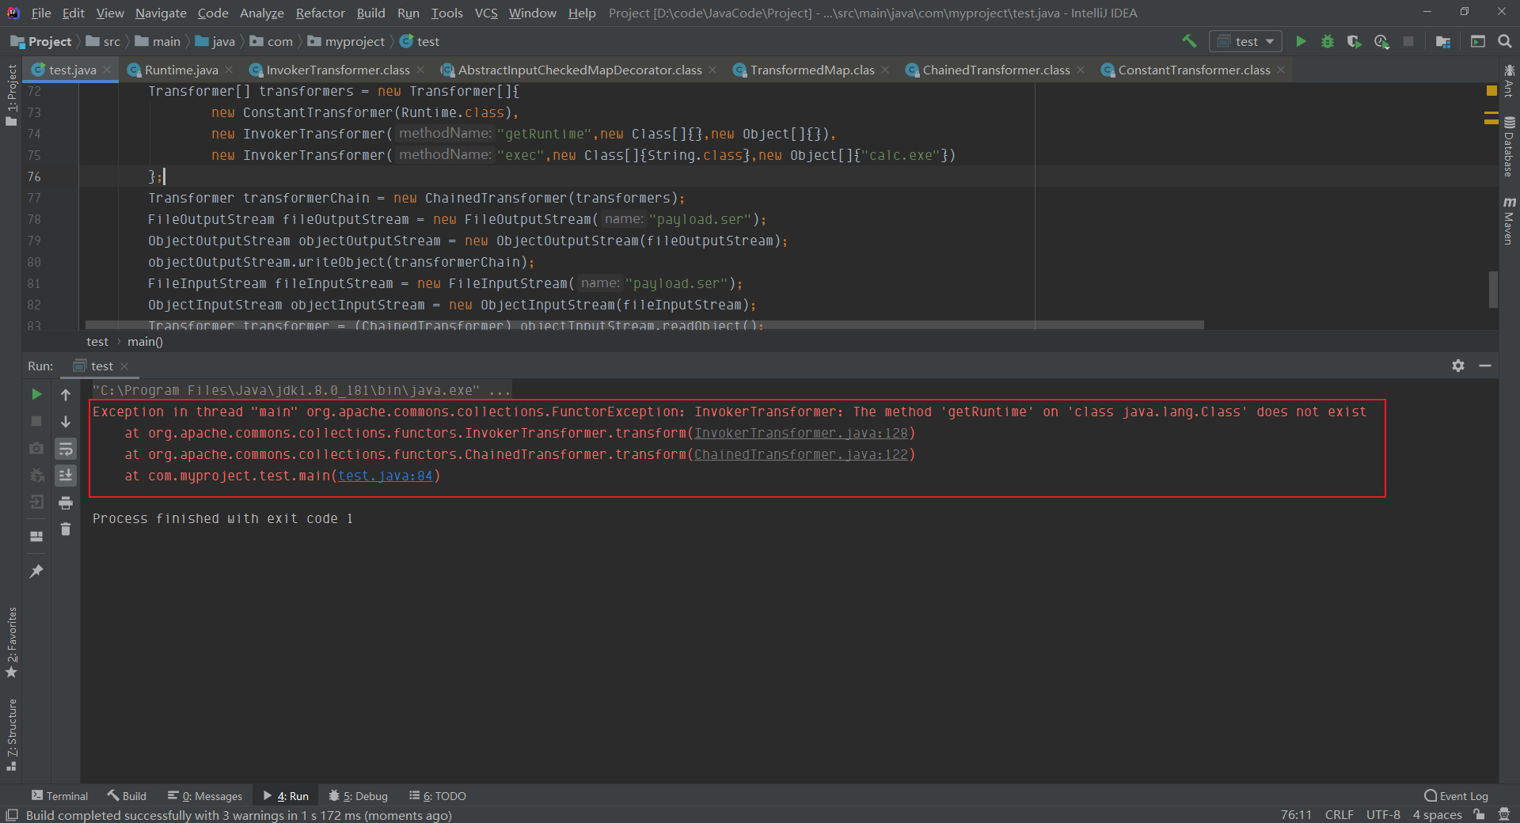Run with coverage from top toolbar
The image size is (1520, 823).
[1355, 41]
